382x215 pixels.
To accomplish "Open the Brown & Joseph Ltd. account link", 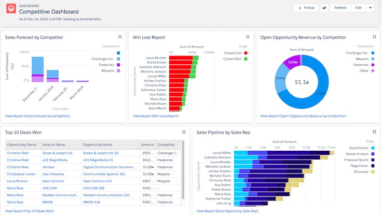I will pos(58,153).
